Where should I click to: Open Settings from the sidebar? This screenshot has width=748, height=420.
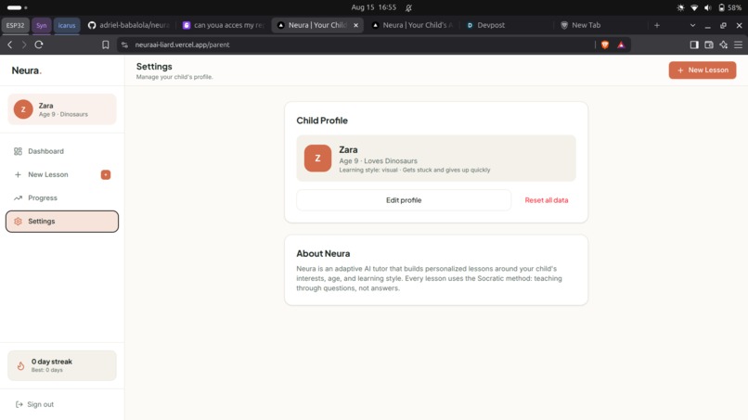point(62,222)
